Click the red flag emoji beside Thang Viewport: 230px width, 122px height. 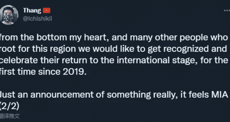point(46,10)
